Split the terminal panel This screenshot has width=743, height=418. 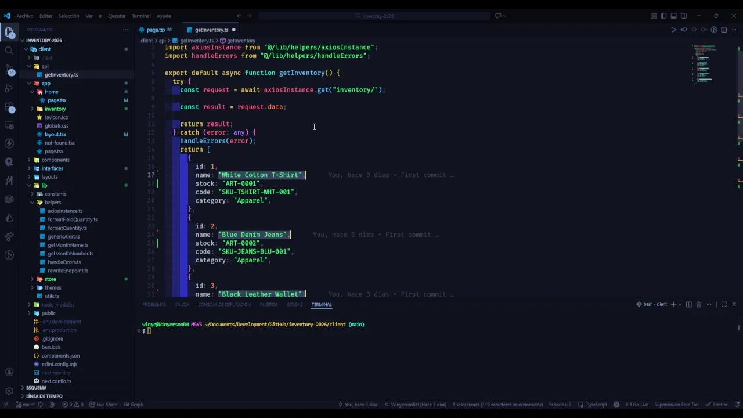click(689, 304)
